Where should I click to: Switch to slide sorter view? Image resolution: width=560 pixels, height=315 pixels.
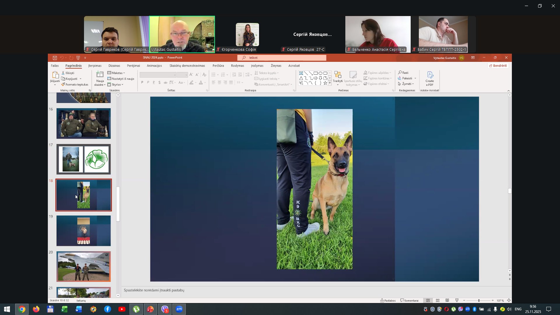437,300
